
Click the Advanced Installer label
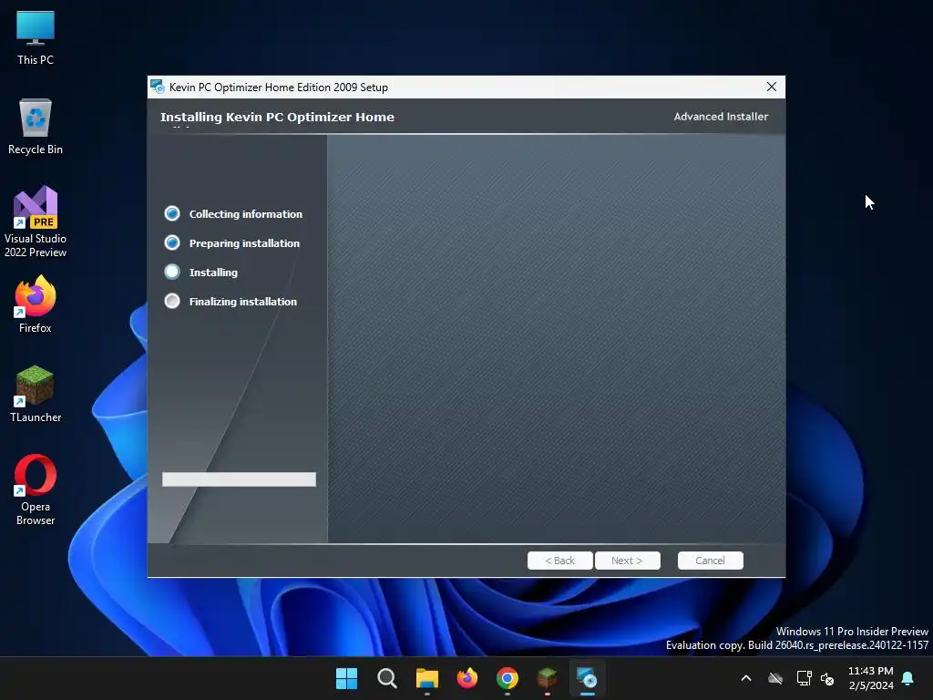click(721, 117)
